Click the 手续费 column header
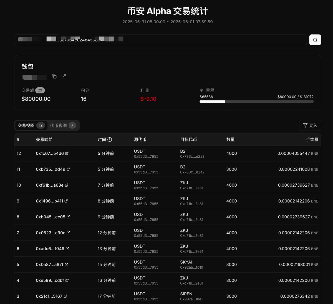This screenshot has width=333, height=304. [x=312, y=139]
